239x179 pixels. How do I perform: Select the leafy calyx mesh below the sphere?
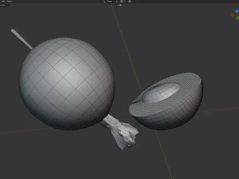coord(121,132)
